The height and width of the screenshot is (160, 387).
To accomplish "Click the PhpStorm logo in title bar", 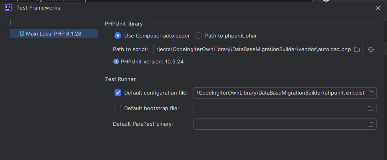I will click(x=8, y=7).
